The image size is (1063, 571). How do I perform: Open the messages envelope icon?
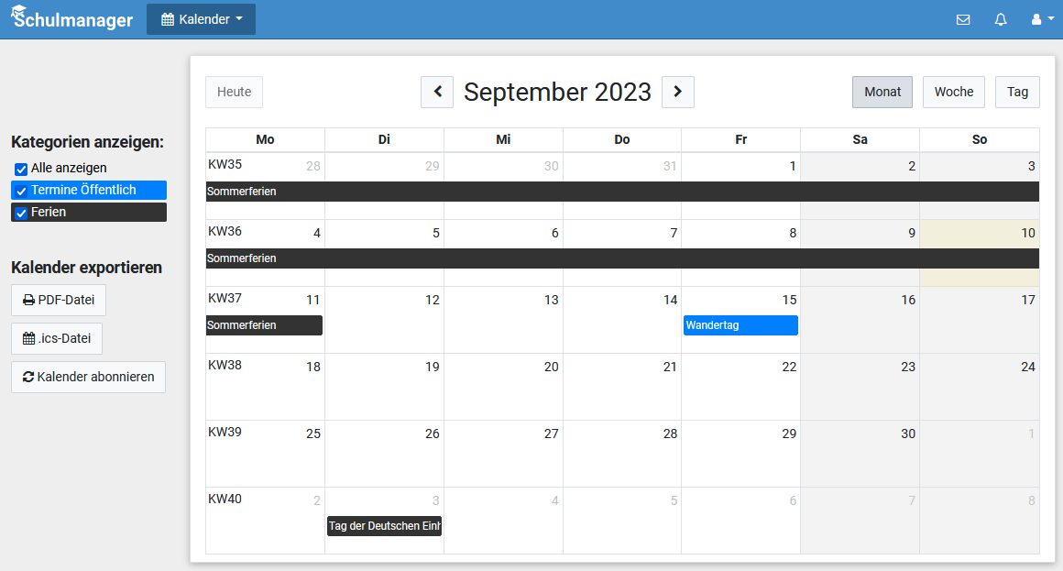pos(963,19)
